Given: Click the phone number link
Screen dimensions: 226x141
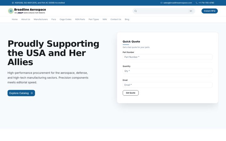Looking at the screenshot, I should 206,3.
